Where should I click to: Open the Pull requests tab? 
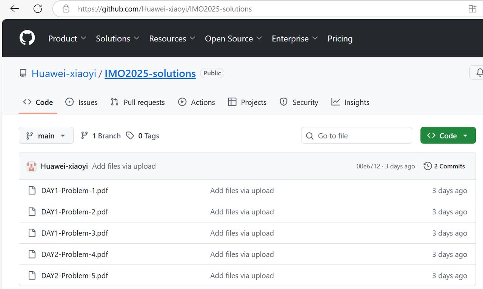tap(138, 102)
